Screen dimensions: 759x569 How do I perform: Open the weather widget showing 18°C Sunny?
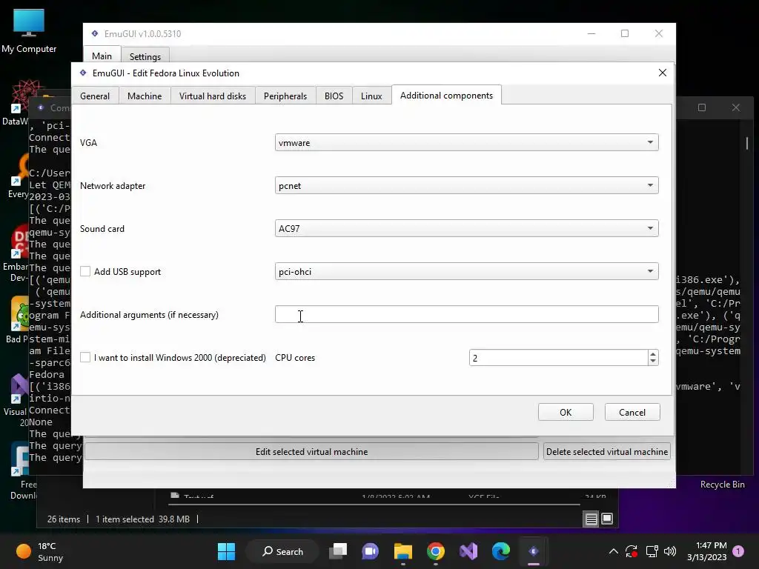pos(40,551)
